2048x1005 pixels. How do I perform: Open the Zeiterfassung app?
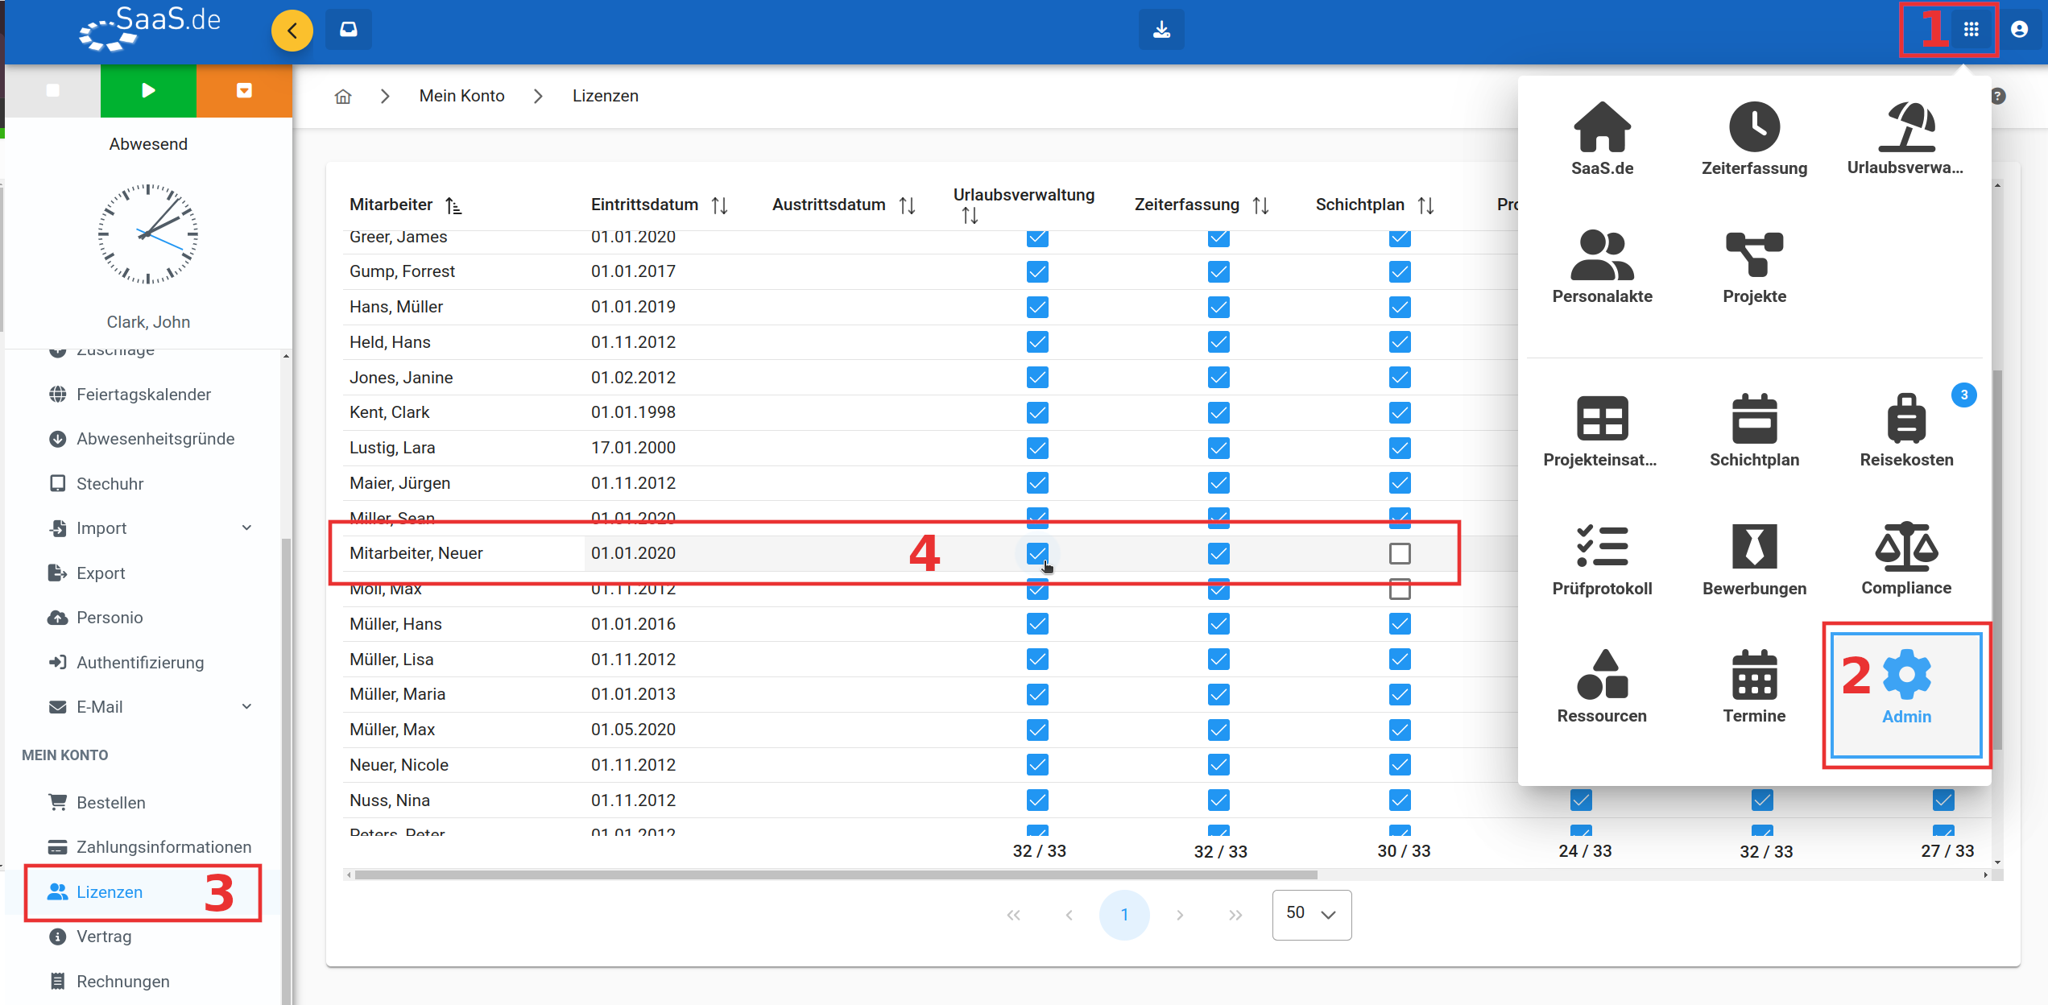(1754, 139)
